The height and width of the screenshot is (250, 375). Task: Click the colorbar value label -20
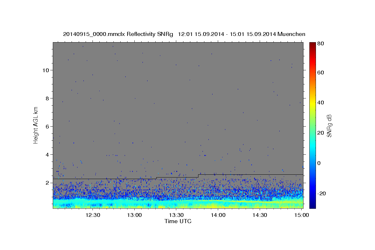point(322,193)
